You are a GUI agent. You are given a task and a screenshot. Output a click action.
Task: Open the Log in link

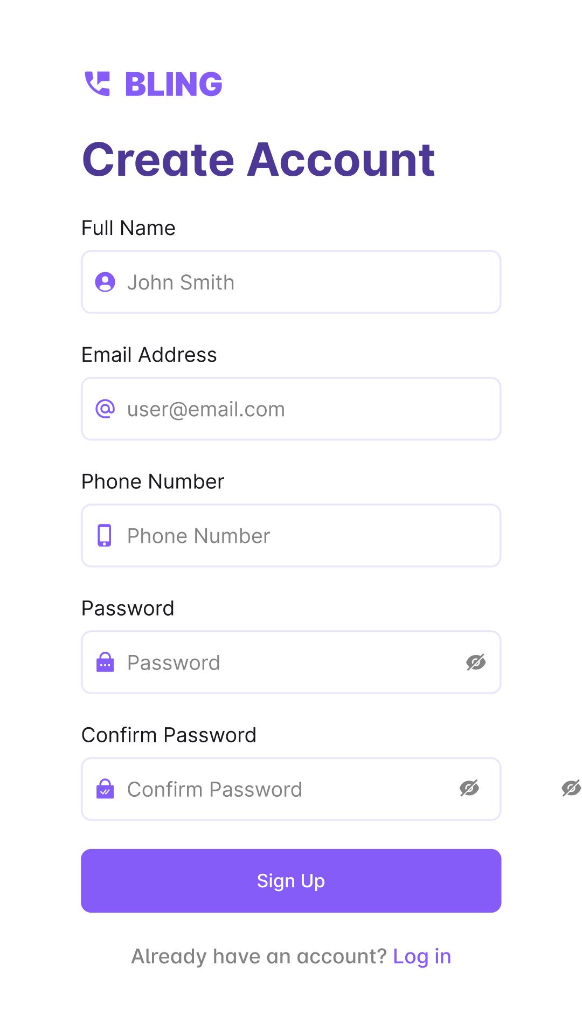(x=422, y=956)
